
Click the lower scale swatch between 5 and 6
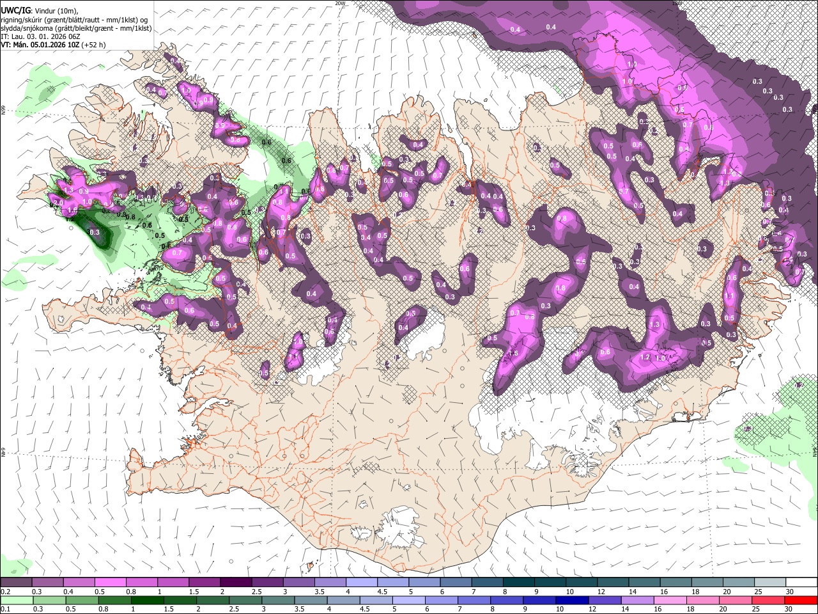[x=409, y=600]
